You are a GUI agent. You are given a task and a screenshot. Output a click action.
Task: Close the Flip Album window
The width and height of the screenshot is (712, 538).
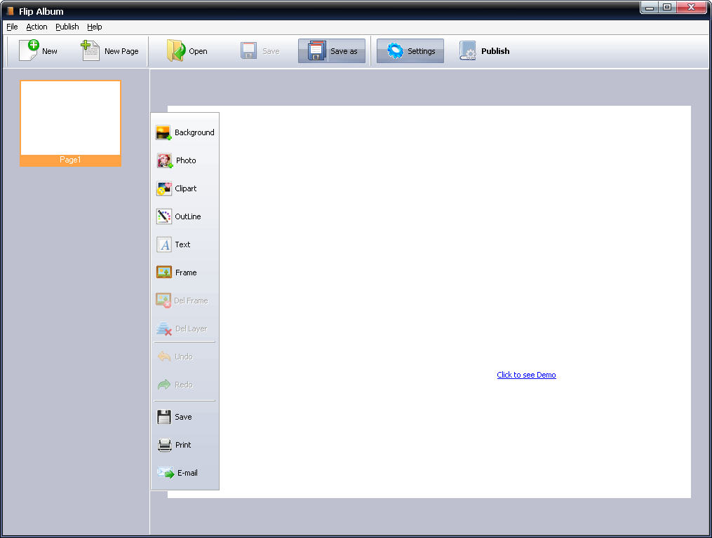point(692,7)
